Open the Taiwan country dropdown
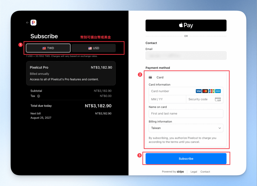This screenshot has height=186, width=257. [x=186, y=128]
